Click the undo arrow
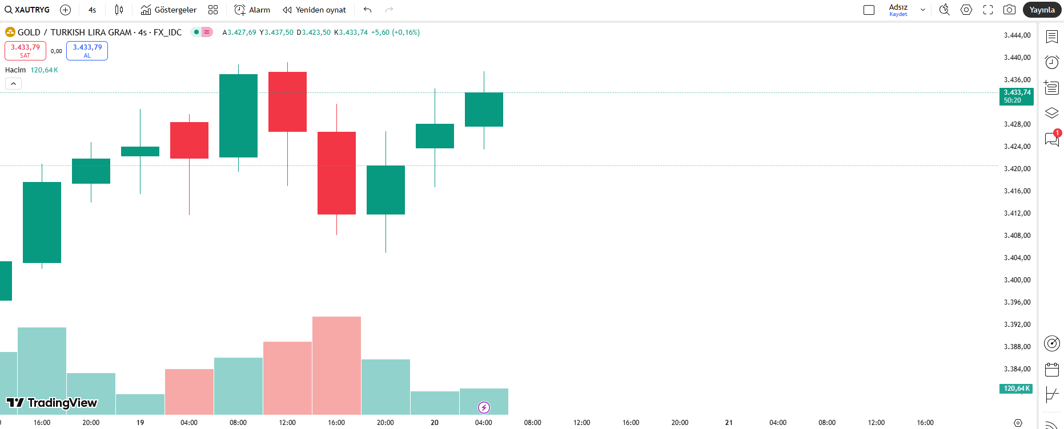This screenshot has width=1064, height=429. click(x=367, y=10)
